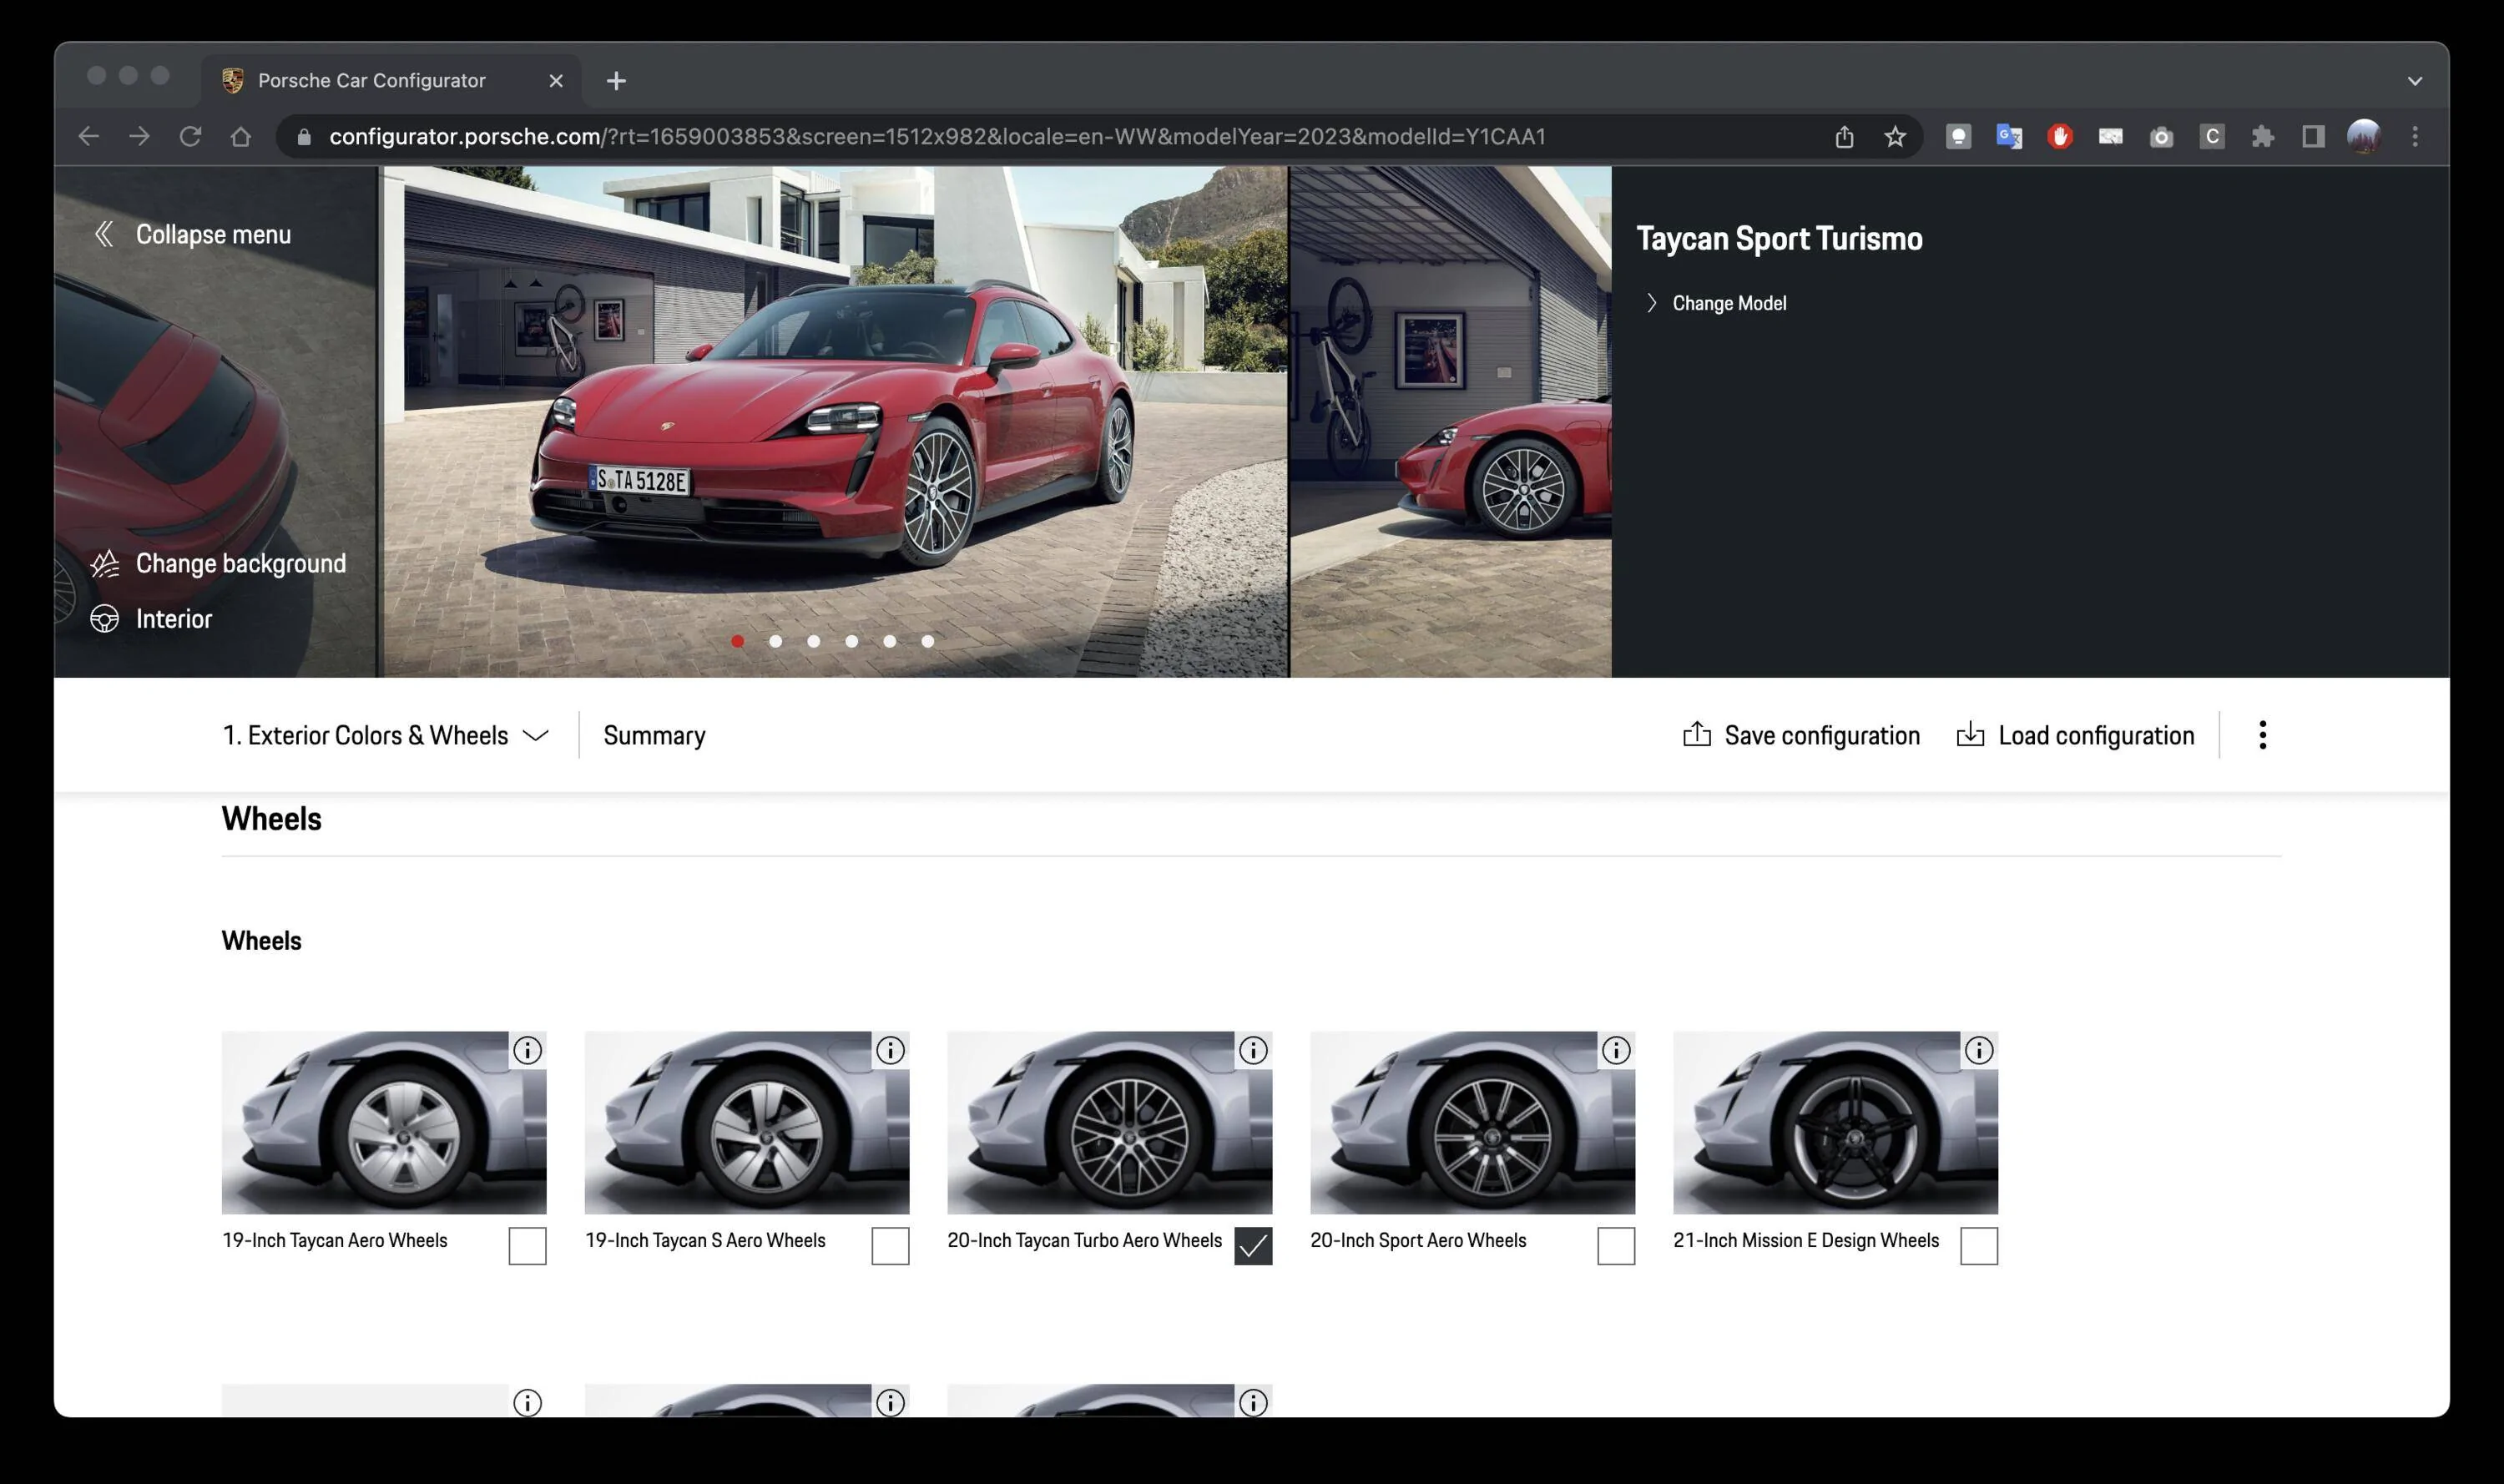Go to sixth carousel image dot
This screenshot has height=1484, width=2504.
coord(928,641)
